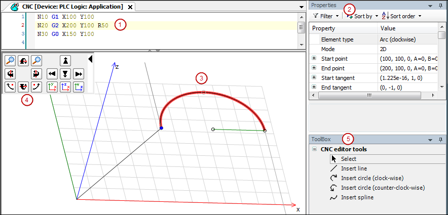Click the code editor scroll-up arrow
448x215 pixels.
click(301, 17)
